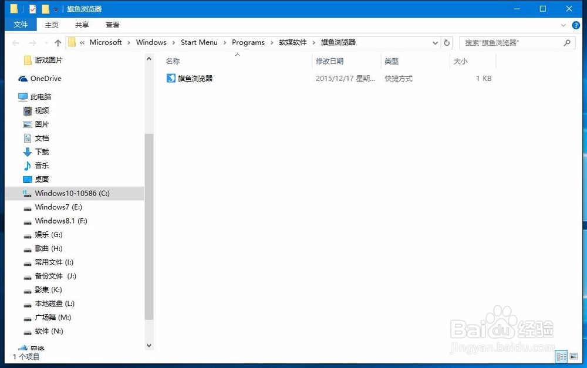587x368 pixels.
Task: Open Explorer help question mark icon
Action: click(576, 25)
